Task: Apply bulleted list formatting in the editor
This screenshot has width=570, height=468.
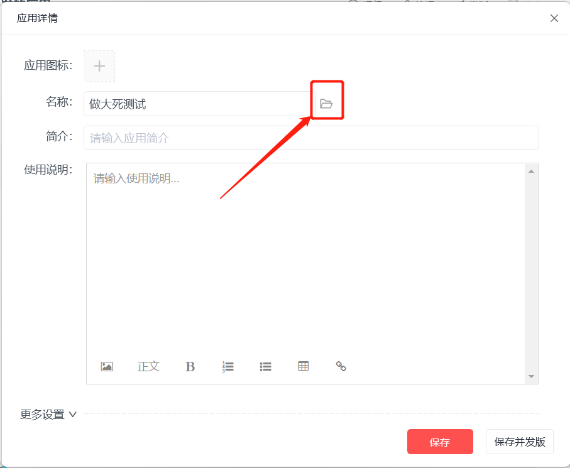Action: [266, 367]
